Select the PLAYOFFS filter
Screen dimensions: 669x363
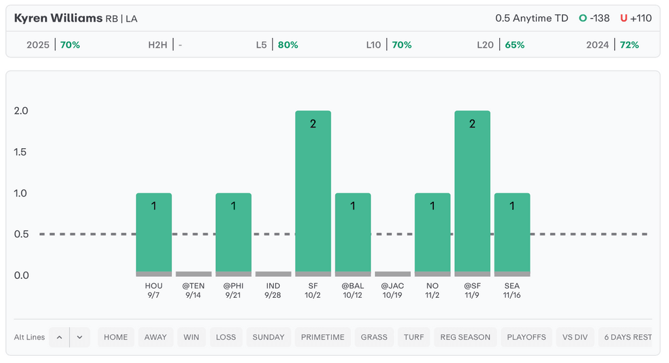point(527,338)
